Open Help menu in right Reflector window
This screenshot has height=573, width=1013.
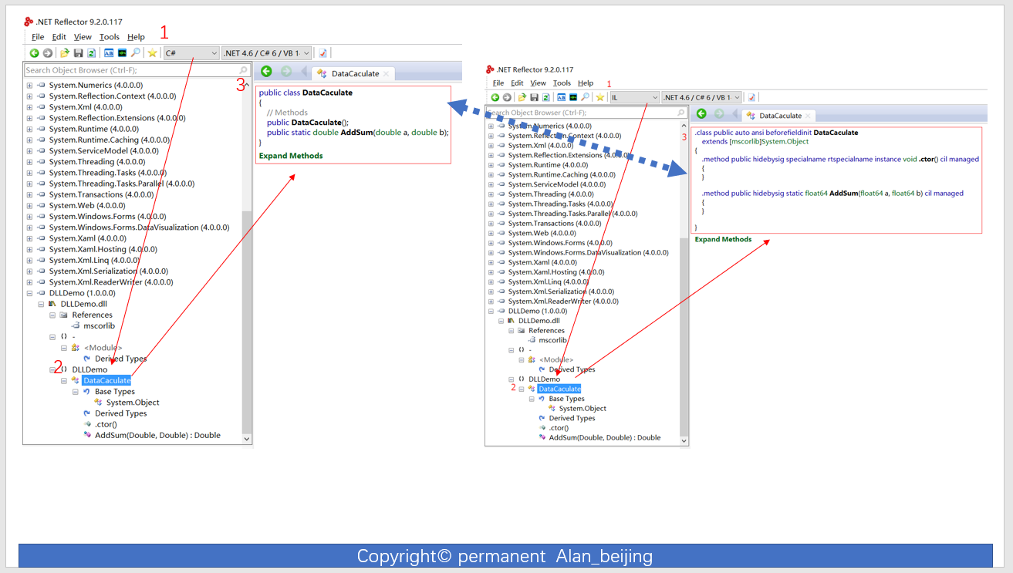pyautogui.click(x=586, y=83)
